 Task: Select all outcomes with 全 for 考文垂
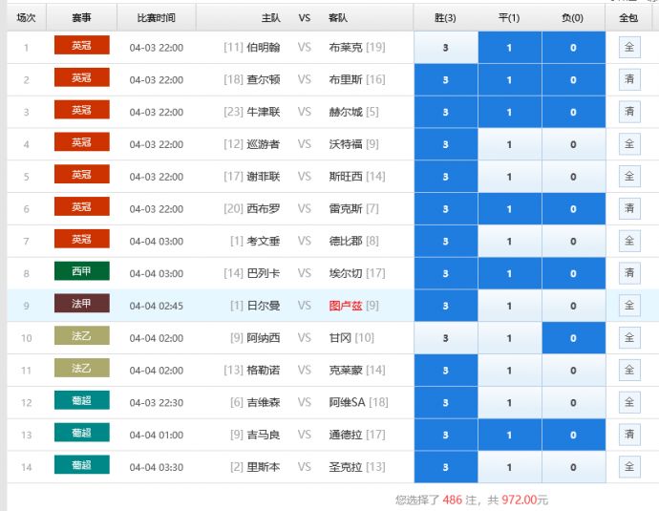(629, 241)
